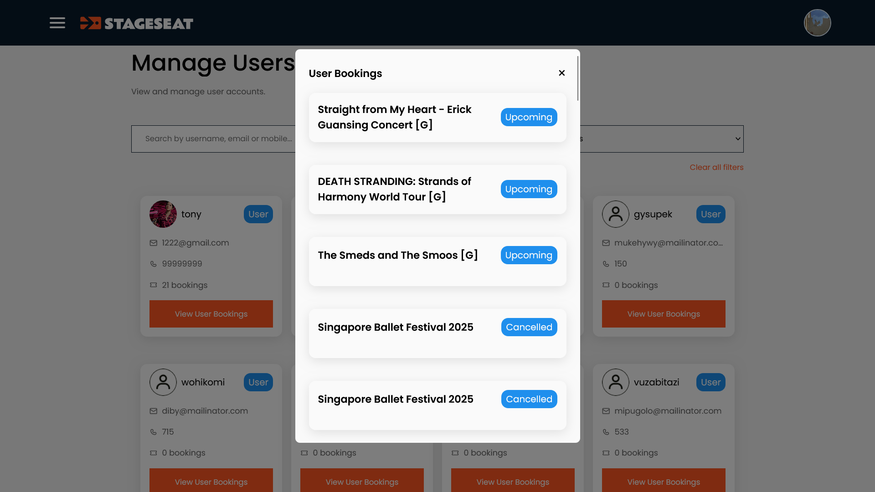Screen dimensions: 875x492
Task: Open the profile avatar menu
Action: pyautogui.click(x=817, y=23)
